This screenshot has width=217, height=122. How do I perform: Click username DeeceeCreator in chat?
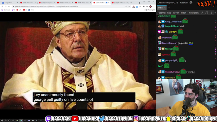click(x=169, y=43)
